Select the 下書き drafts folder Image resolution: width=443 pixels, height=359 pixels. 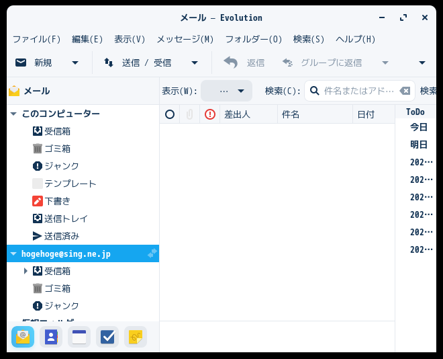pos(83,201)
